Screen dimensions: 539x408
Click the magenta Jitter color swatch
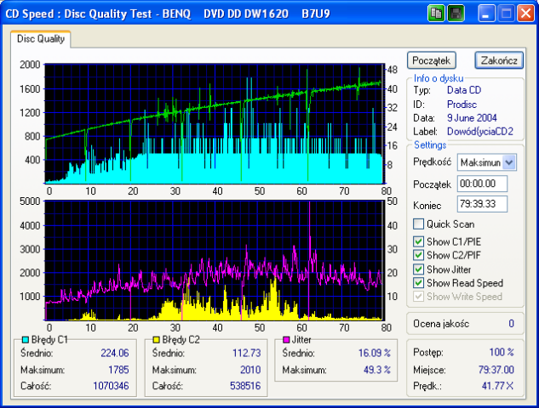286,340
